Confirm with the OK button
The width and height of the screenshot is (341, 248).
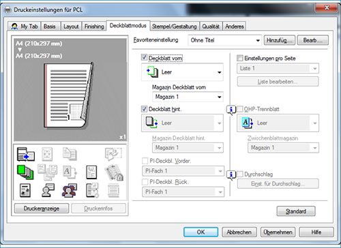201,232
